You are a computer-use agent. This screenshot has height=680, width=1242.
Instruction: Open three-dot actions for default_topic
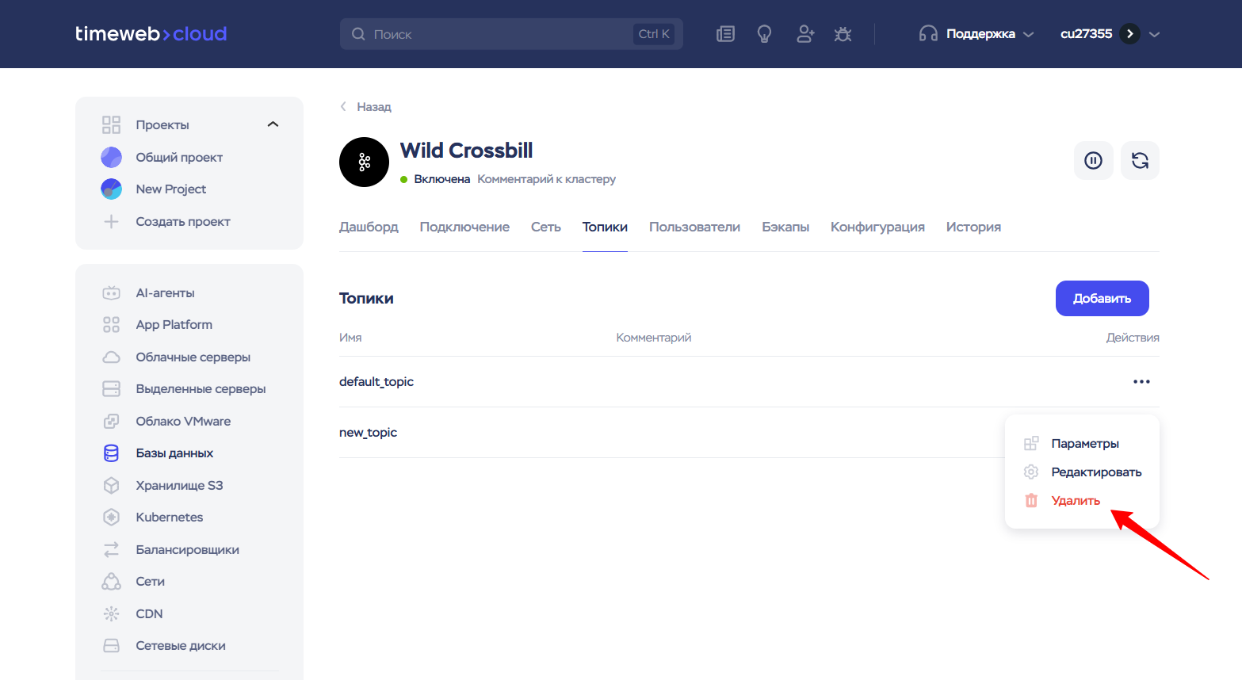pos(1141,382)
